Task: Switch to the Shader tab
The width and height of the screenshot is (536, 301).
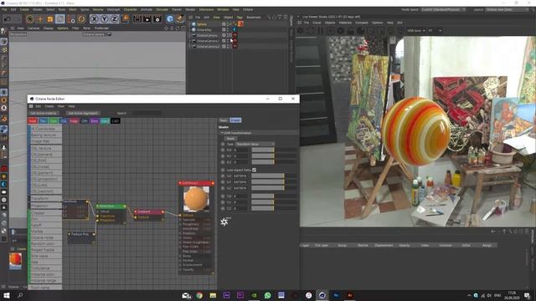Action: (x=235, y=120)
